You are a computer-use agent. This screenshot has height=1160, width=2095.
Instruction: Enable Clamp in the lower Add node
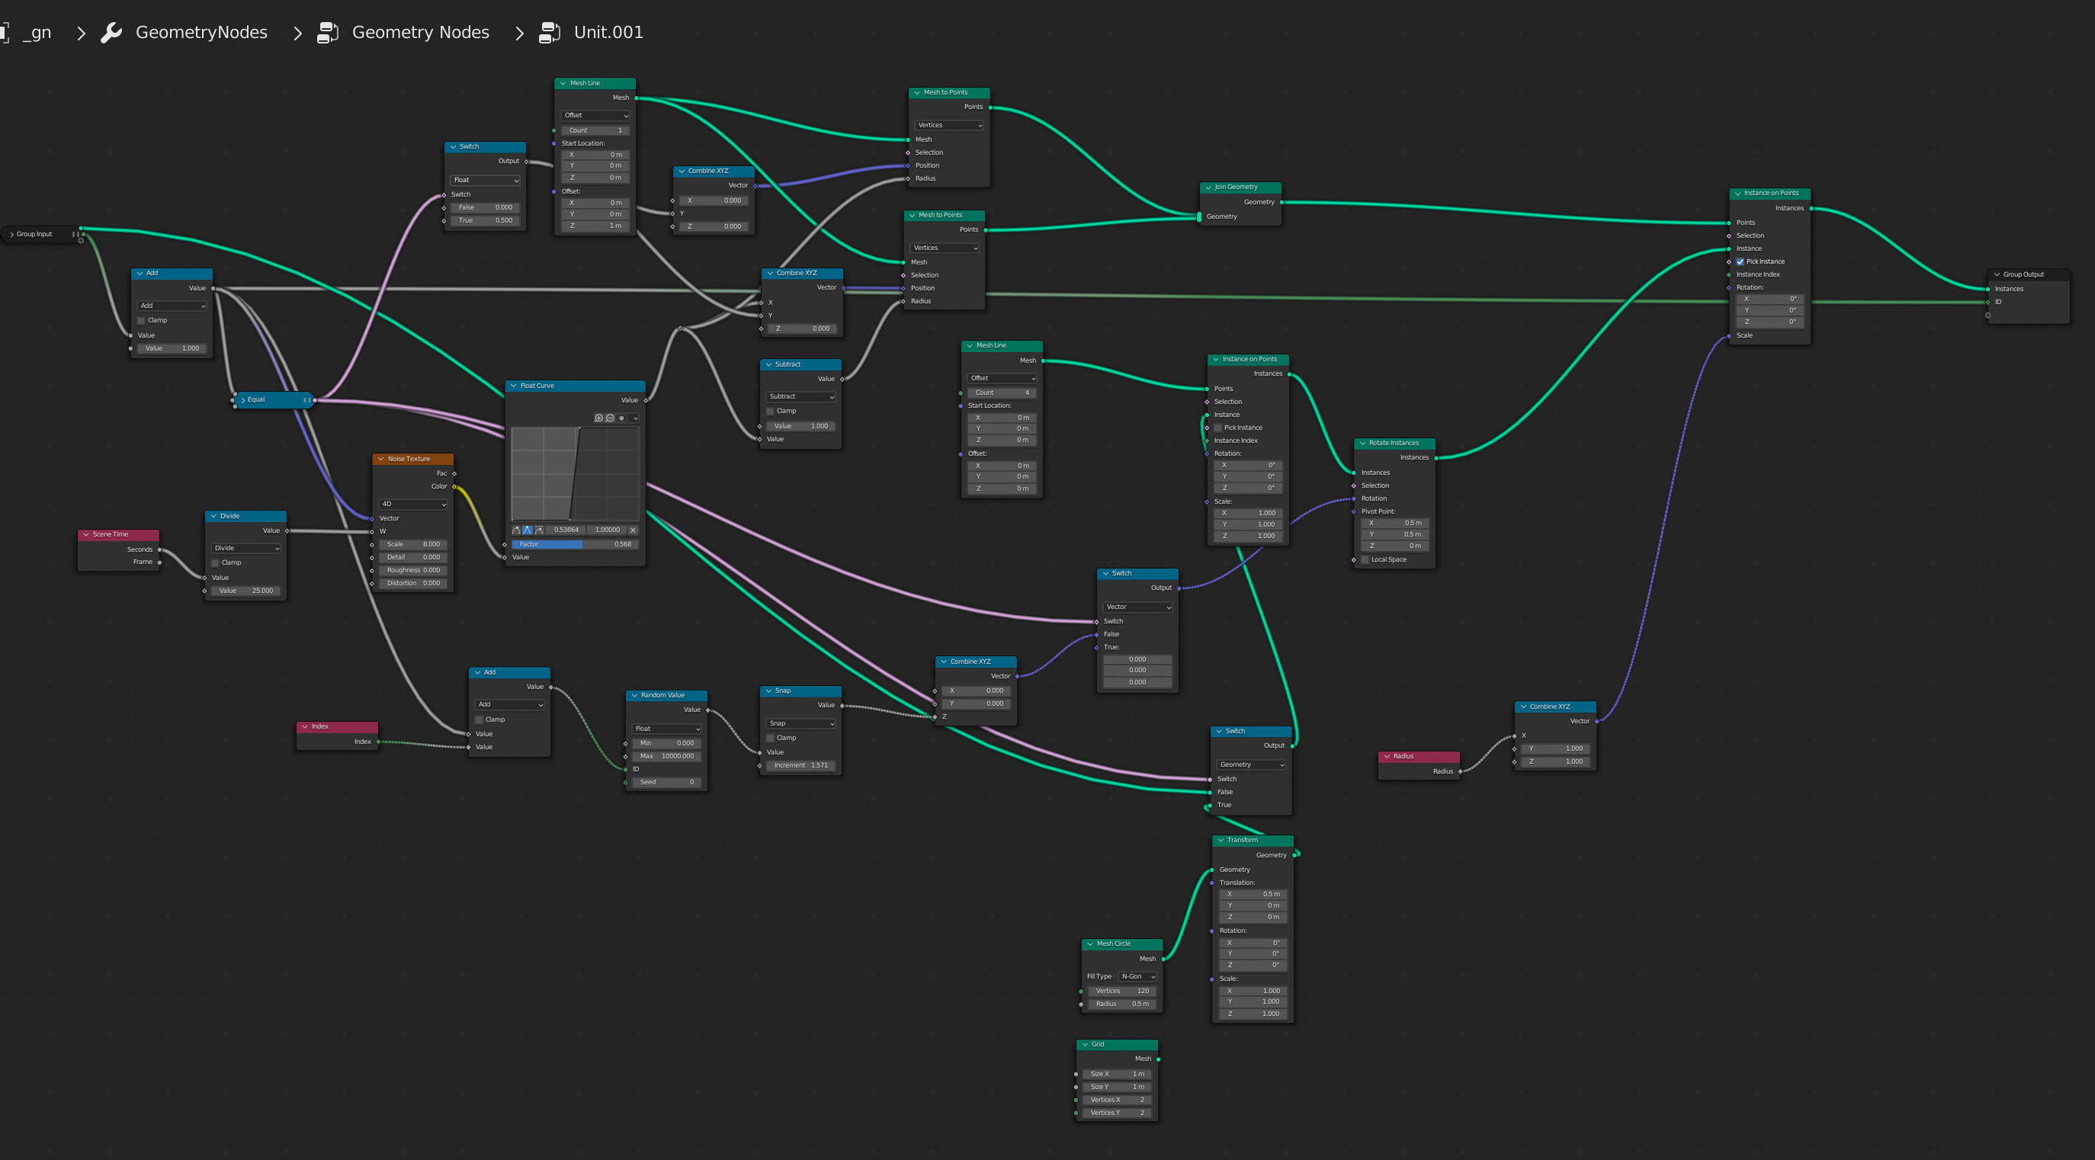coord(479,719)
